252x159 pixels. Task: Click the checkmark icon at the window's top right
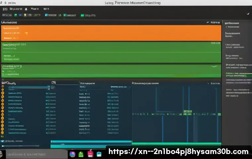(248, 14)
